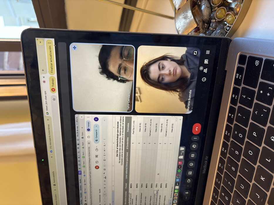Viewport: 274px width, 205px height.
Task: Bookmark this page with the star icon
Action: click(x=54, y=99)
